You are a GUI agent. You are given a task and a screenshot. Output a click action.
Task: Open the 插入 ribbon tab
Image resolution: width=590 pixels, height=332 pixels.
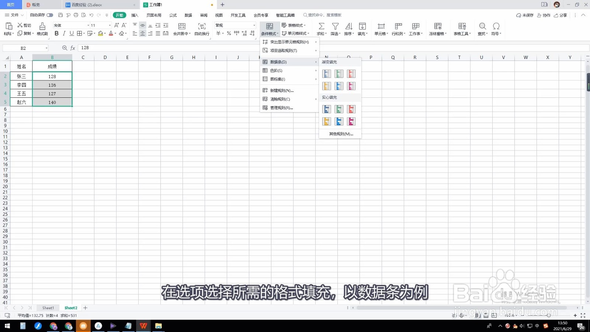pyautogui.click(x=135, y=15)
